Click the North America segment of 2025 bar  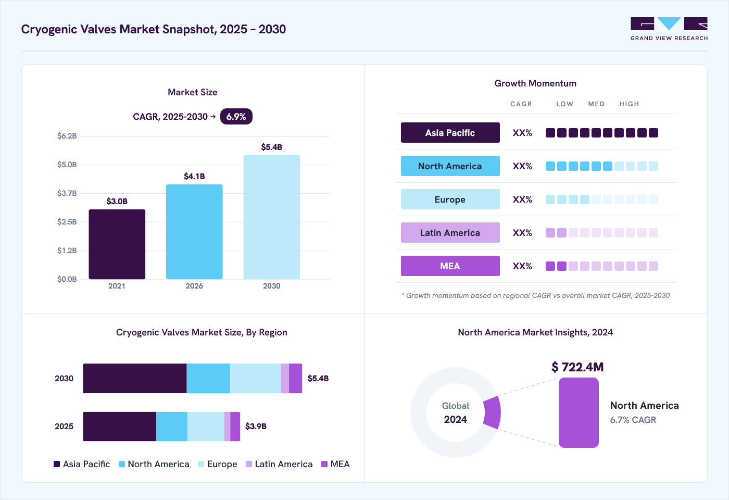tap(172, 427)
